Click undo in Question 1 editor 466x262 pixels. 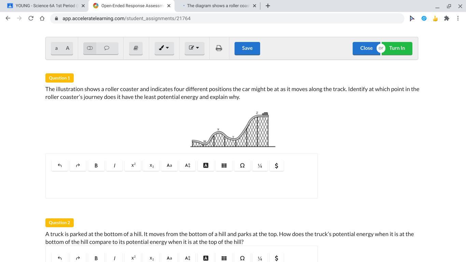click(x=60, y=165)
